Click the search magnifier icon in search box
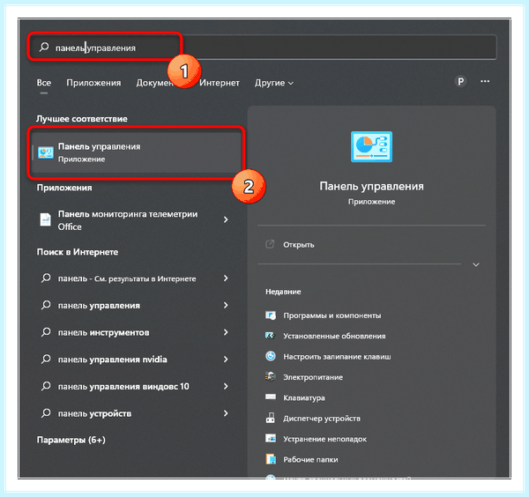 coord(44,48)
